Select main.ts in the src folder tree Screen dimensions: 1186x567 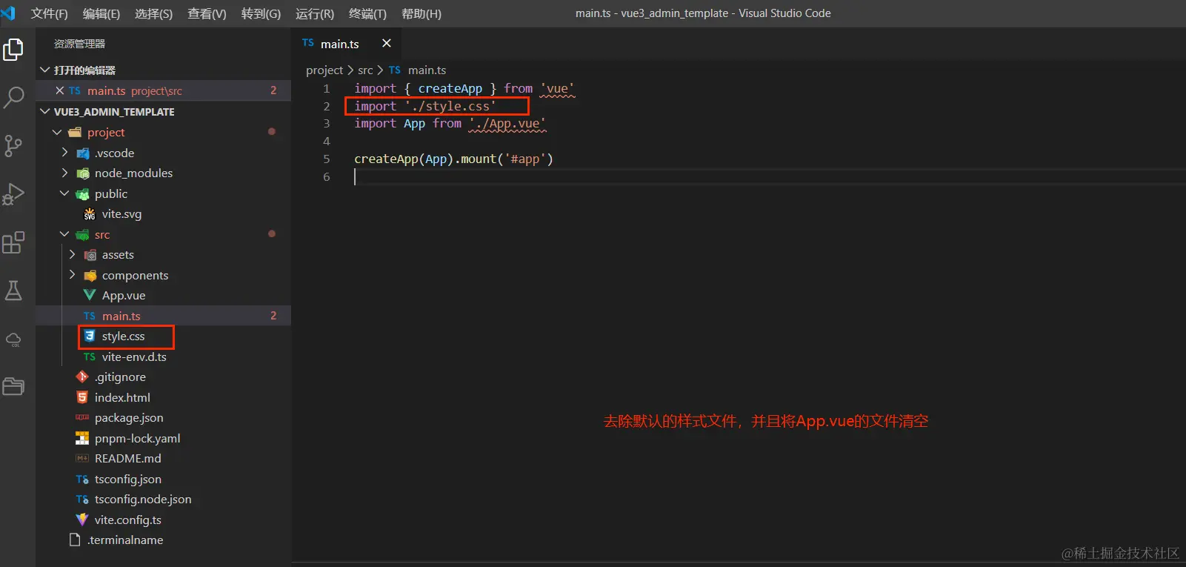[121, 316]
